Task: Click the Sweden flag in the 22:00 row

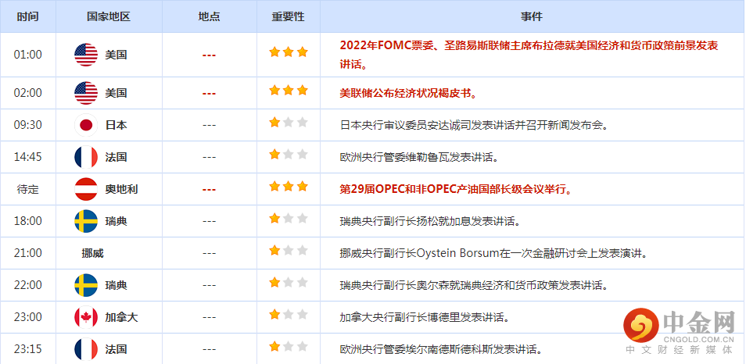Action: point(86,285)
